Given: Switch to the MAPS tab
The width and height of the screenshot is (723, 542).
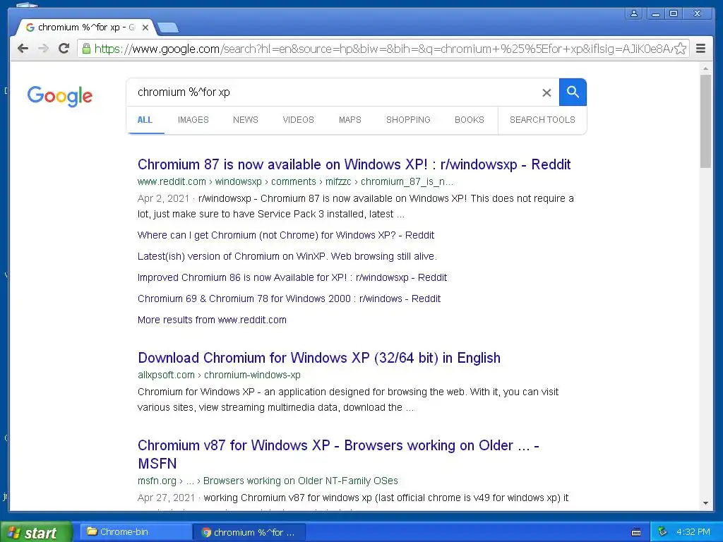Looking at the screenshot, I should click(x=350, y=120).
